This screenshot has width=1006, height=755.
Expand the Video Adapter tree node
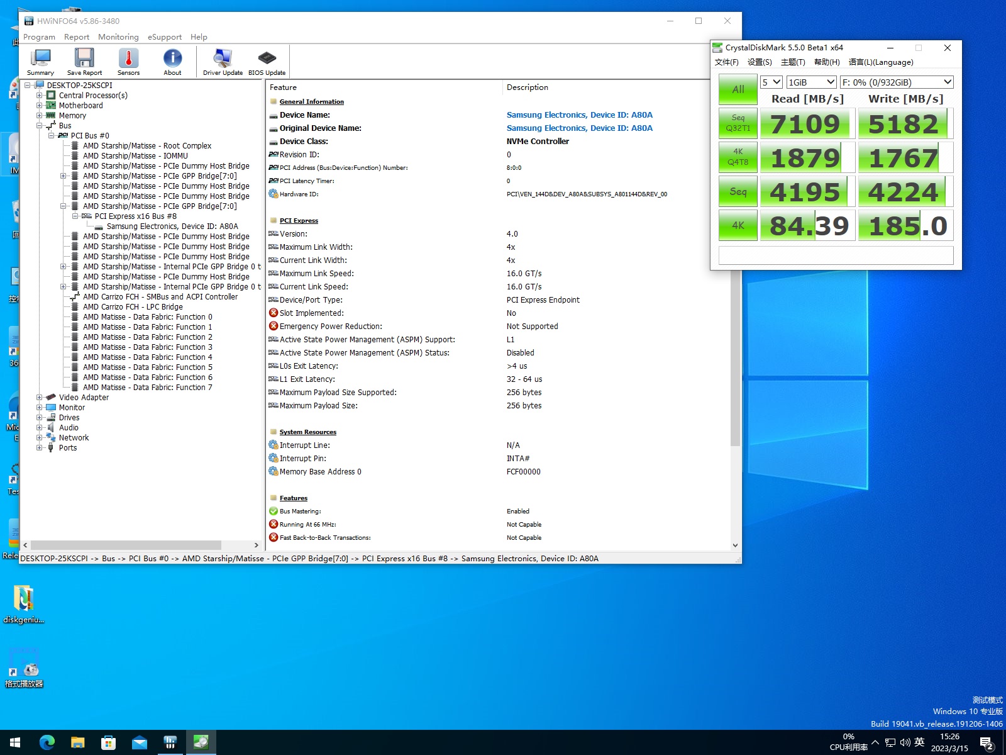(39, 398)
